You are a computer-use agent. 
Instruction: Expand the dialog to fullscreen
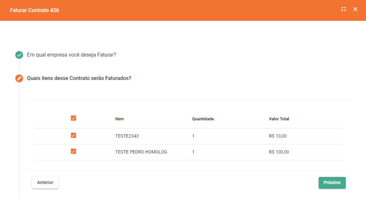pos(343,9)
